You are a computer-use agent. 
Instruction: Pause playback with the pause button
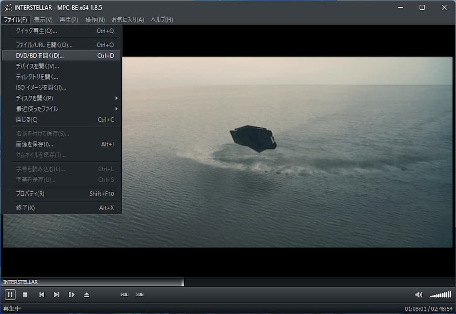(10, 294)
